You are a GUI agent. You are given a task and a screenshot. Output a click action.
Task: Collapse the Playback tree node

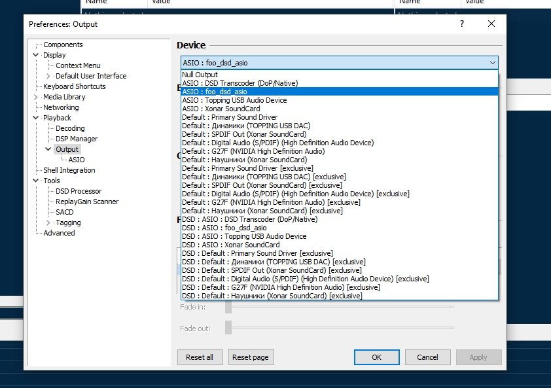coord(35,118)
